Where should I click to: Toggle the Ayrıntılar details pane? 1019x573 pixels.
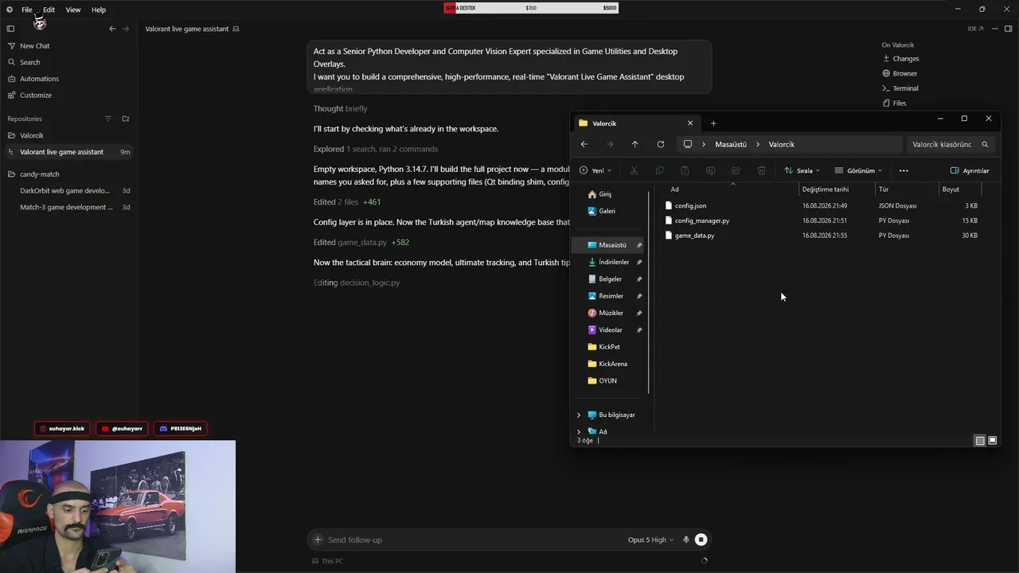pyautogui.click(x=970, y=170)
